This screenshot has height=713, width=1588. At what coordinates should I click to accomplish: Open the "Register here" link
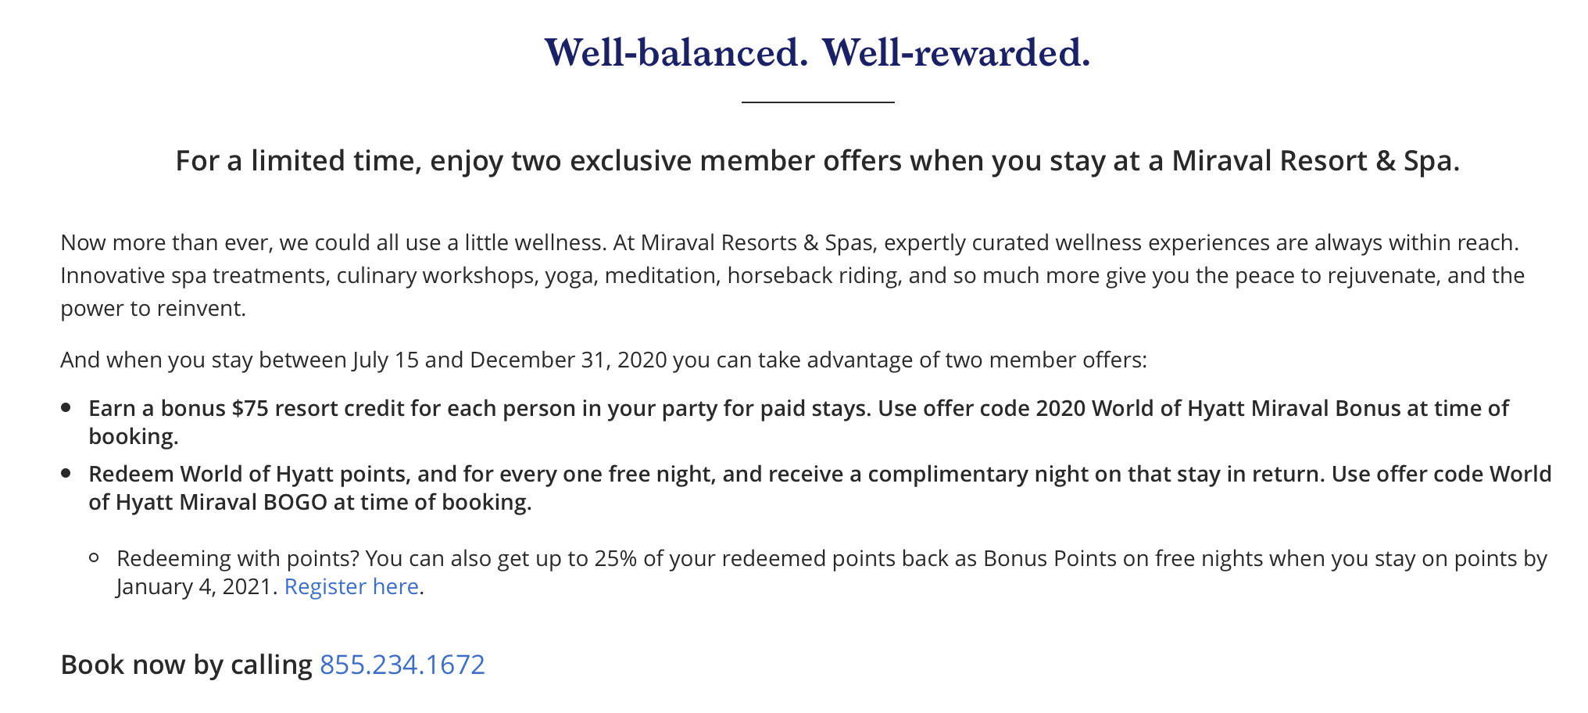352,586
